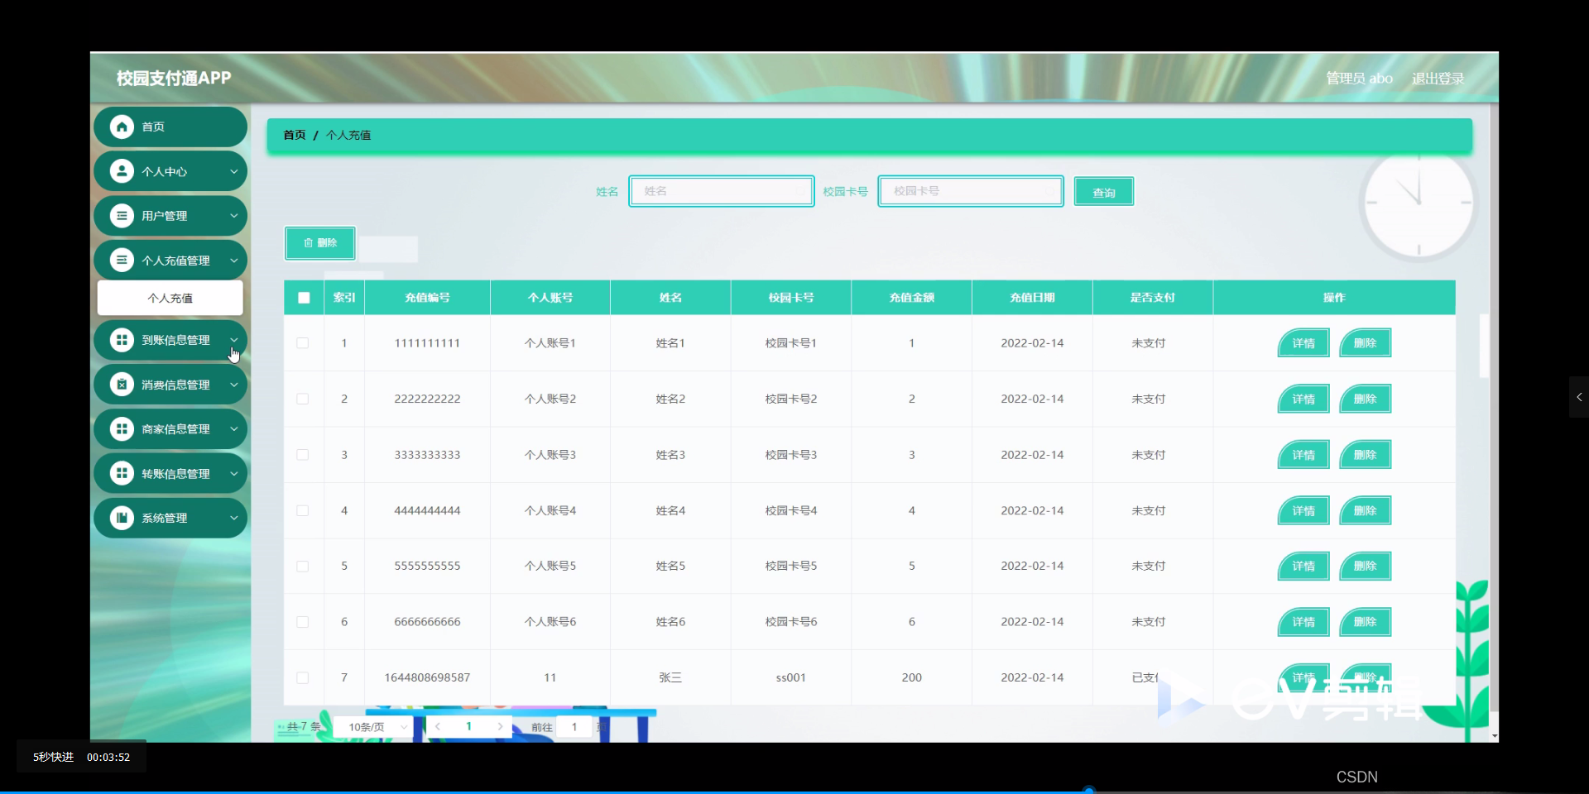Select 个人充值 submenu item
The height and width of the screenshot is (794, 1589).
click(170, 298)
